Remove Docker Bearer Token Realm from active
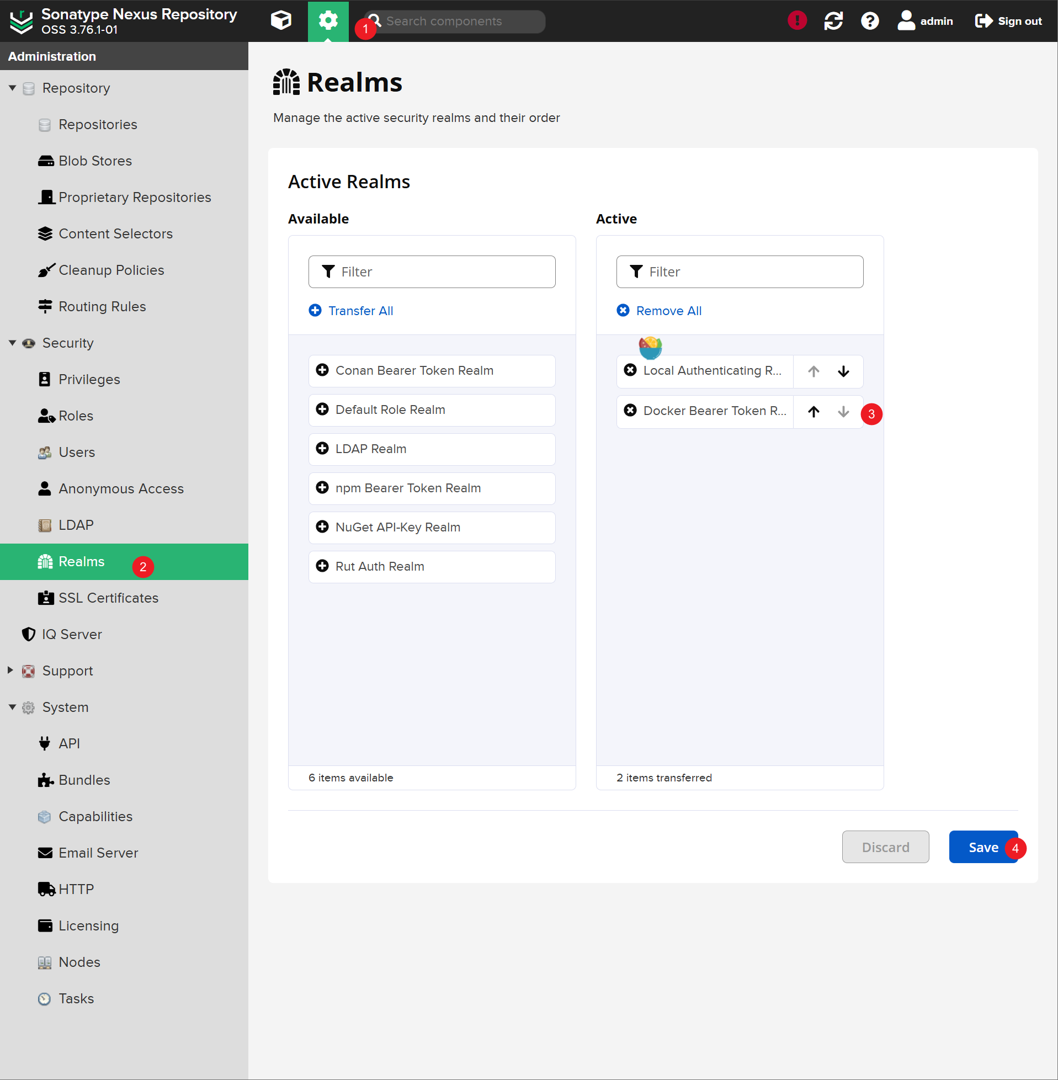Viewport: 1058px width, 1080px height. coord(630,411)
